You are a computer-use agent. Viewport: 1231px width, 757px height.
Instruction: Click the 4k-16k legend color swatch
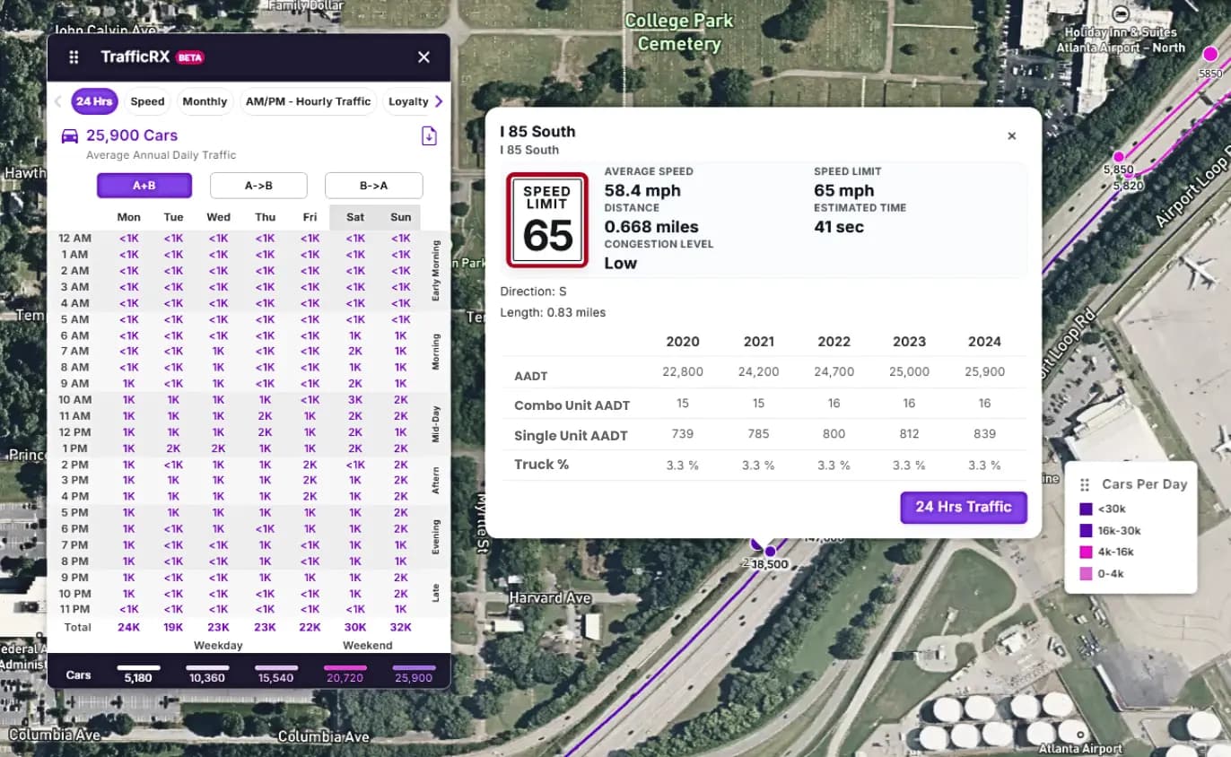click(1086, 553)
